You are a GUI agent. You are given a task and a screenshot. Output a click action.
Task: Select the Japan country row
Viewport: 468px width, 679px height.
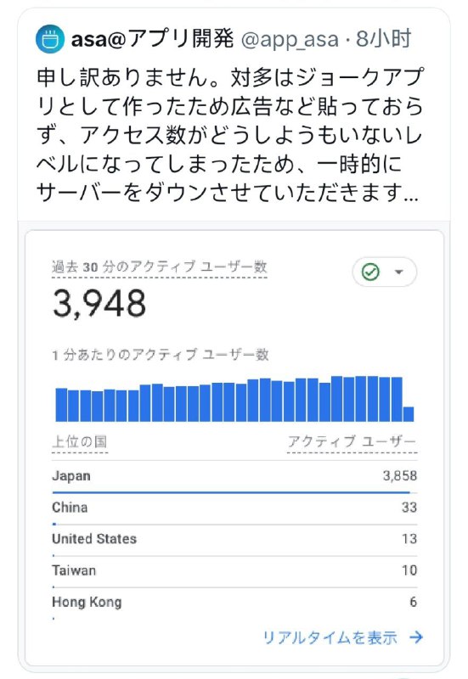[234, 476]
